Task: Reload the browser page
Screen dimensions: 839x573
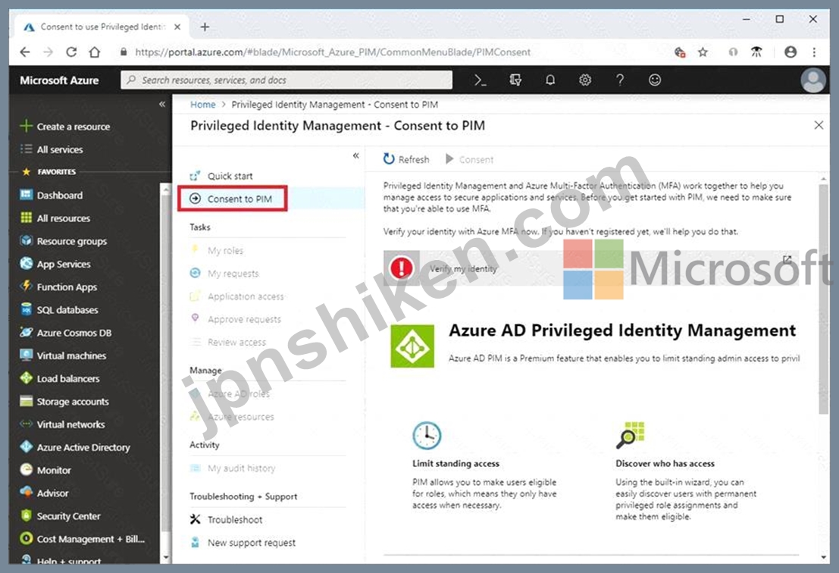Action: (x=71, y=52)
